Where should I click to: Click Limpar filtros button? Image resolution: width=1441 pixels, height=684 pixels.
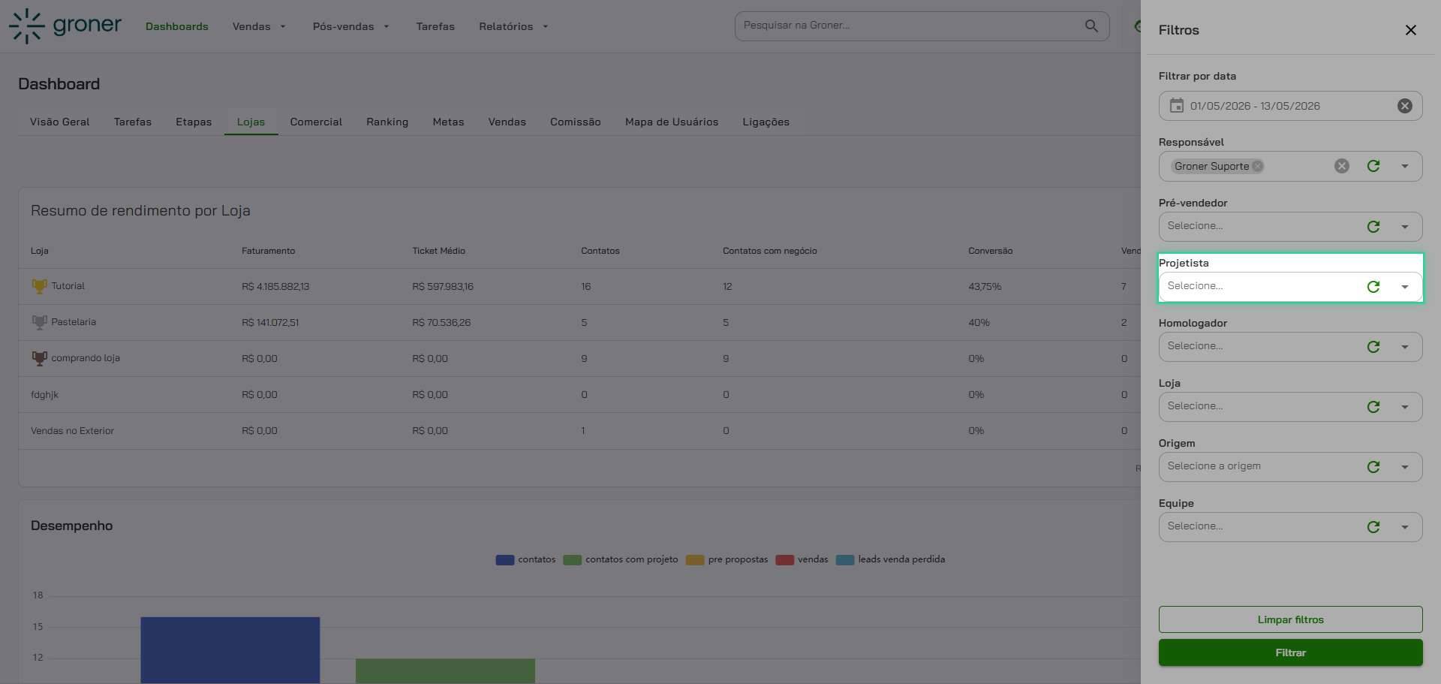tap(1290, 619)
